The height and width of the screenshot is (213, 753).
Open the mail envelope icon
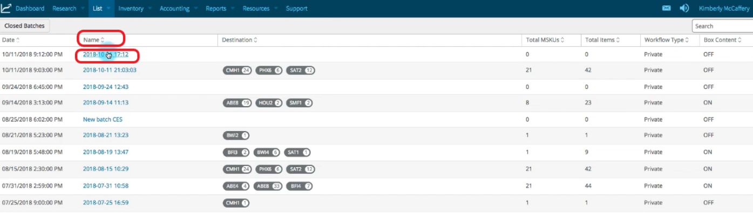tap(667, 8)
